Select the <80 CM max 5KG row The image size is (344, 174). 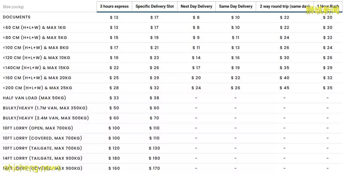point(171,37)
